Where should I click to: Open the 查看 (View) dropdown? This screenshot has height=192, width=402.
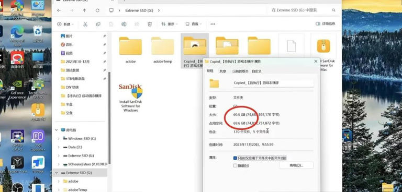(x=193, y=24)
